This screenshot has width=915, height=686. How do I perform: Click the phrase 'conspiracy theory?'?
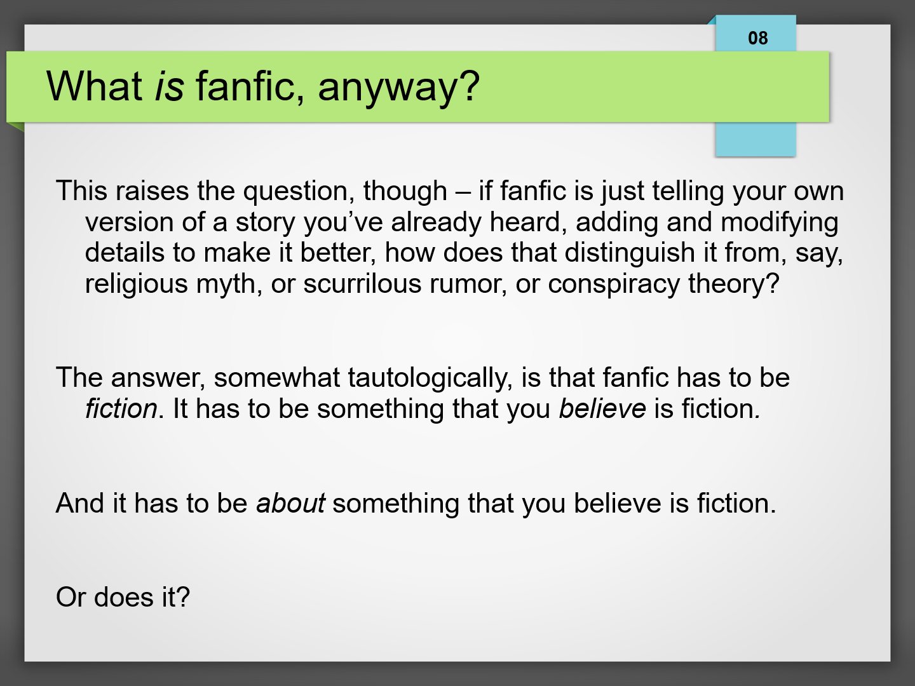pyautogui.click(x=663, y=283)
